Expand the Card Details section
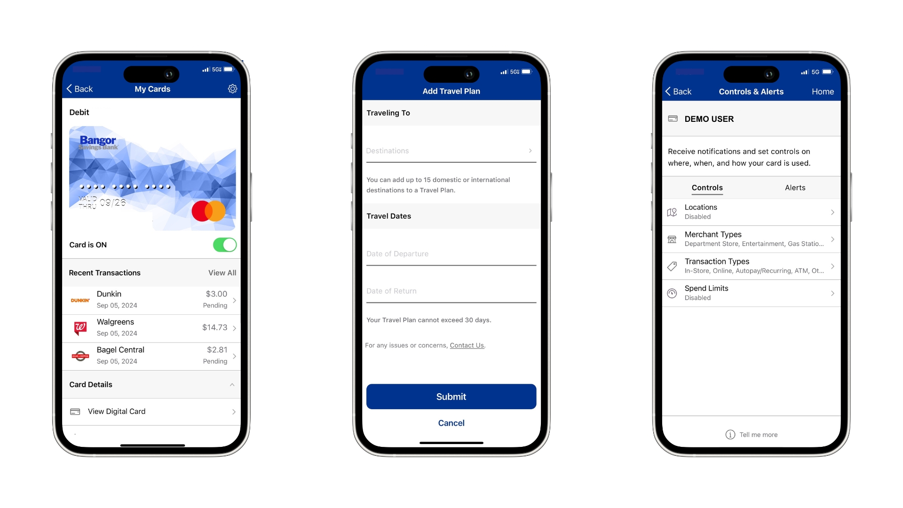This screenshot has height=508, width=903. click(x=152, y=384)
